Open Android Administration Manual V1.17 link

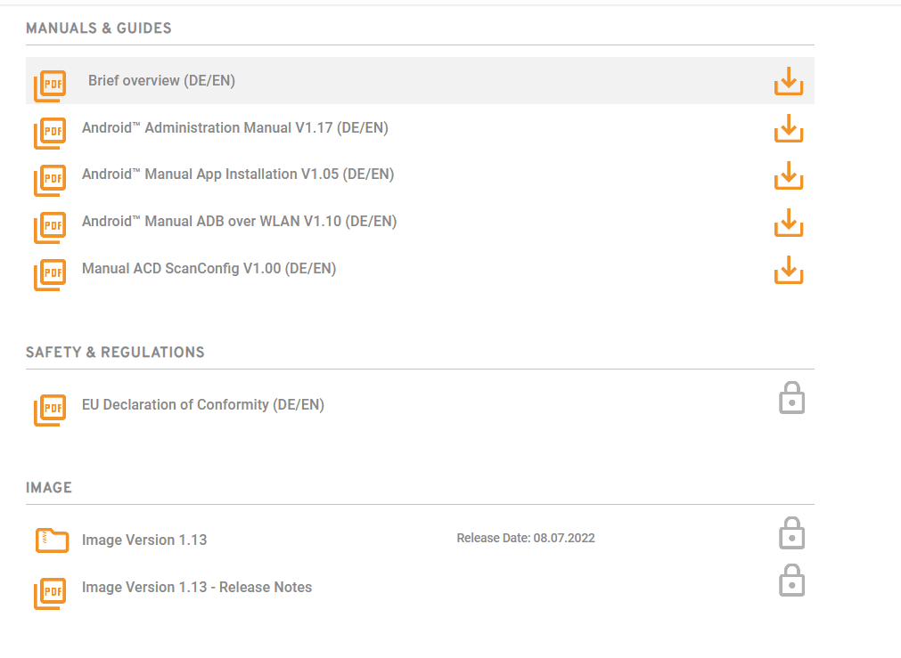click(235, 127)
